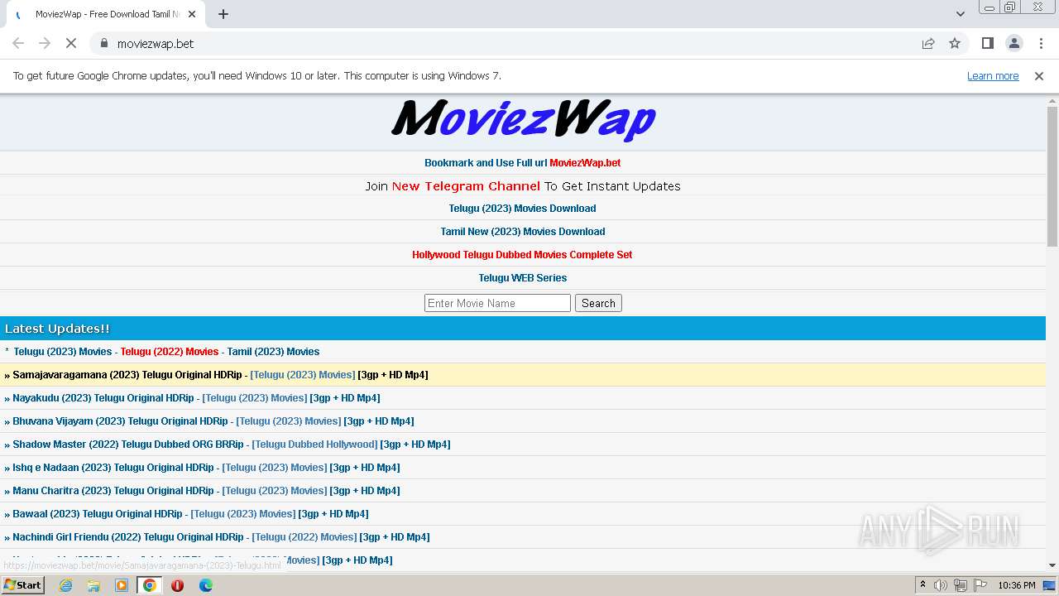Open Nachindi Girl Friendu (2022) Telugu HDRip
The width and height of the screenshot is (1059, 596).
point(128,537)
